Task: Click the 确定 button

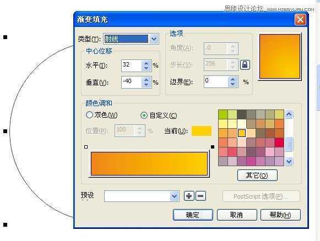Action: tap(193, 215)
